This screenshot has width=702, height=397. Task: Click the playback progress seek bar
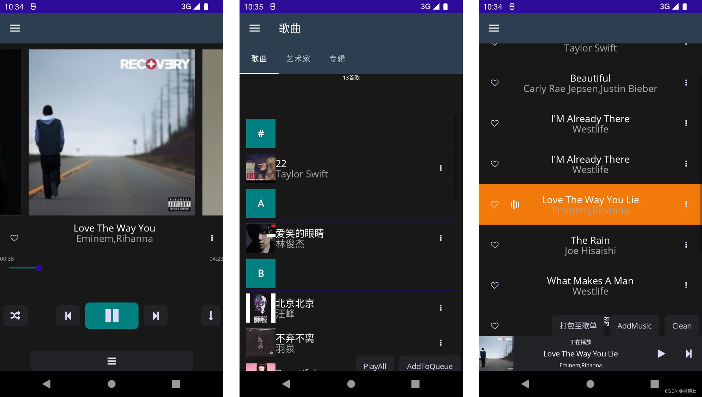pyautogui.click(x=111, y=268)
